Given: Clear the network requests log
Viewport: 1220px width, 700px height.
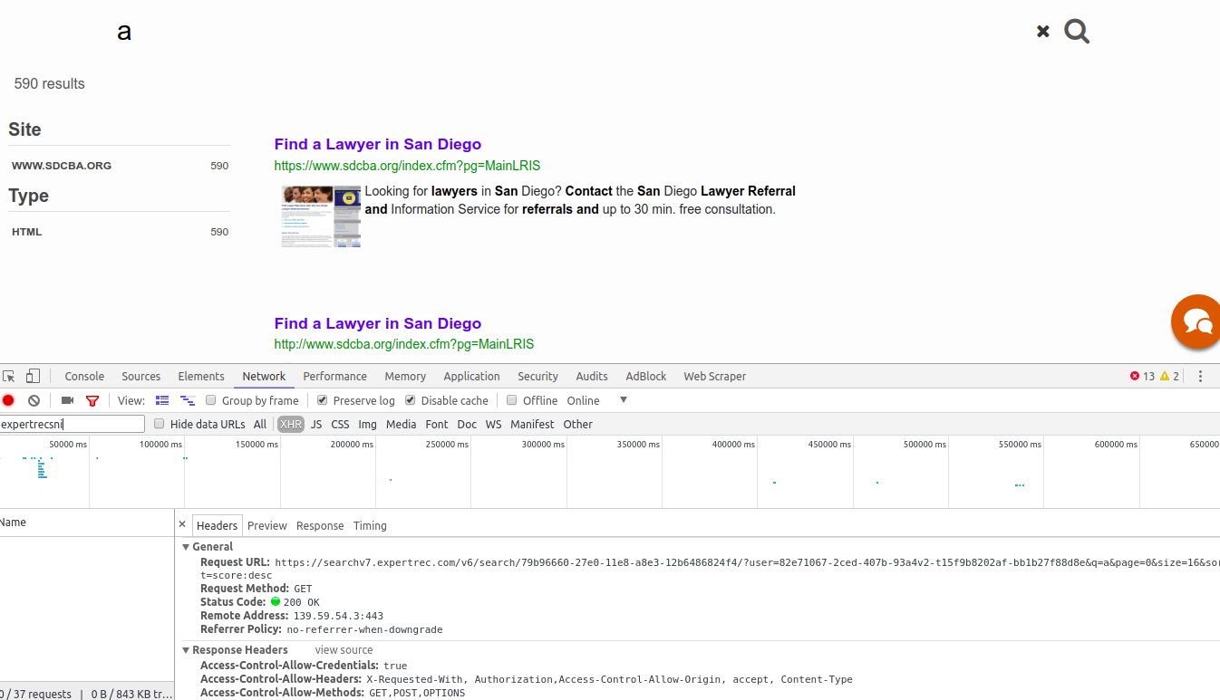Looking at the screenshot, I should click(x=34, y=399).
